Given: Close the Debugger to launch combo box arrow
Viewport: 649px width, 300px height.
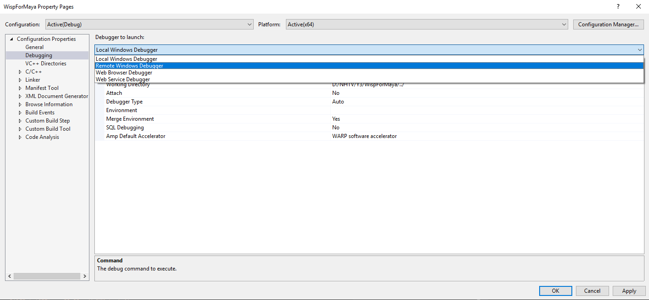Looking at the screenshot, I should (639, 50).
